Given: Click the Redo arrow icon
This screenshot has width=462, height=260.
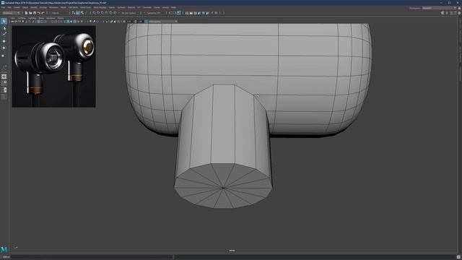Looking at the screenshot, I should (x=43, y=13).
